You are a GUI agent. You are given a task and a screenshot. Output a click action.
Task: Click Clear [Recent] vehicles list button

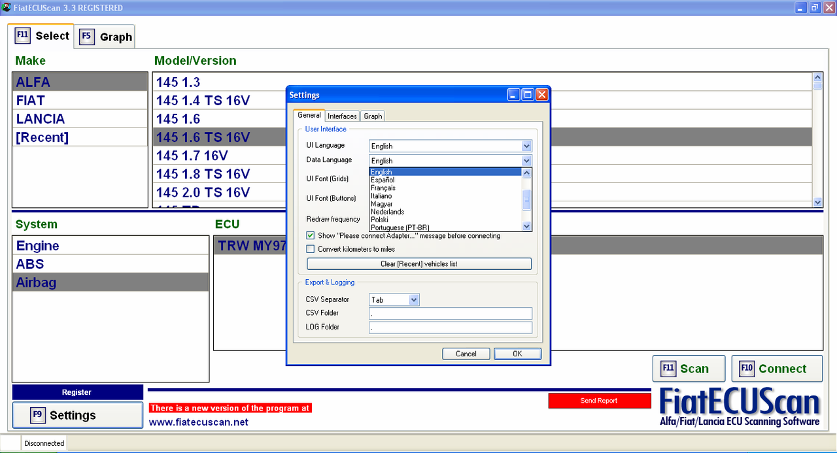pyautogui.click(x=419, y=264)
